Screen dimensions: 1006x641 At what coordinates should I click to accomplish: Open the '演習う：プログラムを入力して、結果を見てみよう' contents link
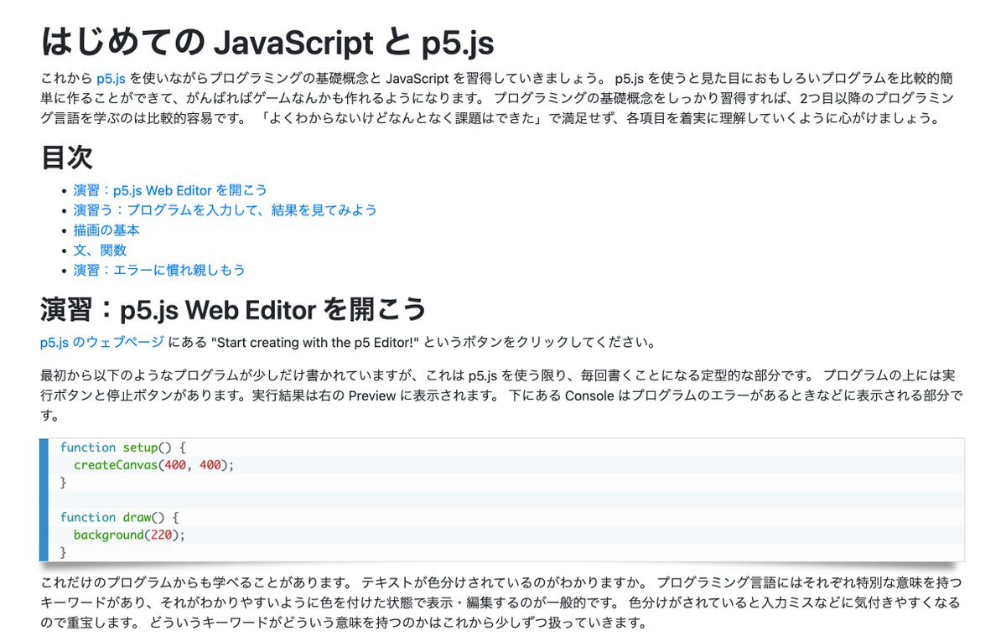pos(225,210)
